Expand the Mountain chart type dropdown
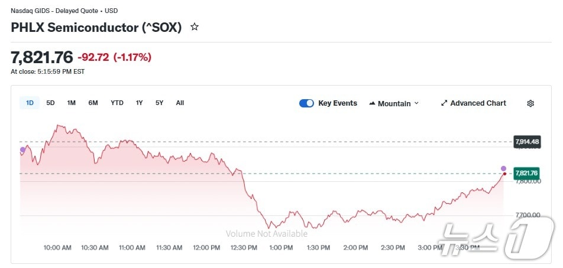Screen dimensions: 563x268 pyautogui.click(x=416, y=103)
